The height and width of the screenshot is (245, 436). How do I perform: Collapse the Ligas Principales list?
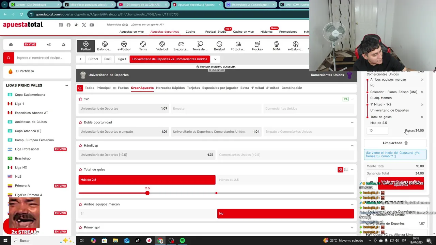(x=67, y=85)
